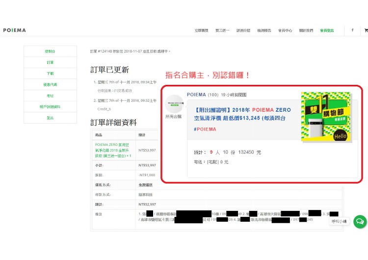The width and height of the screenshot is (368, 260).
Task: Click the 免費運送 shipping value
Action: pos(146,185)
